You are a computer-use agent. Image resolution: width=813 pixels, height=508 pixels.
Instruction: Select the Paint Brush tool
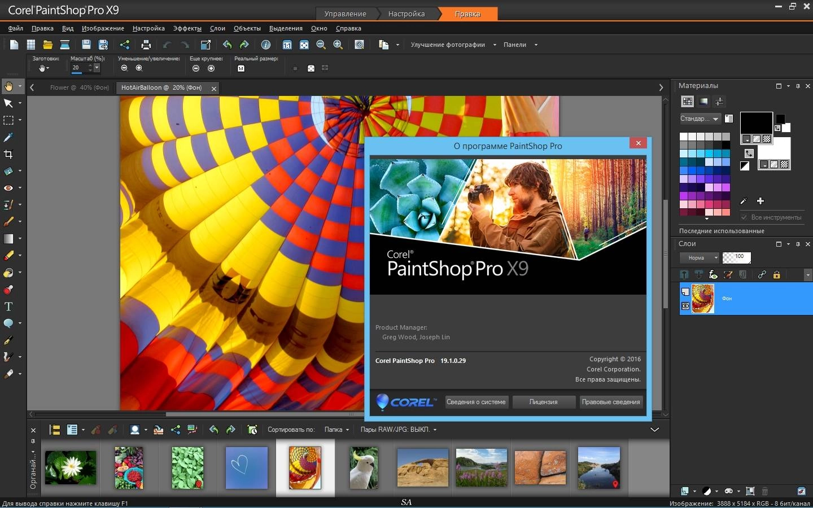8,222
